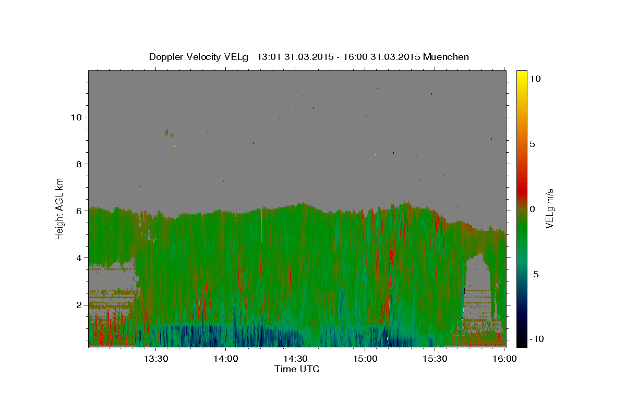This screenshot has height=417, width=626.
Task: Click the 'Height AGL km' axis label
Action: click(60, 209)
